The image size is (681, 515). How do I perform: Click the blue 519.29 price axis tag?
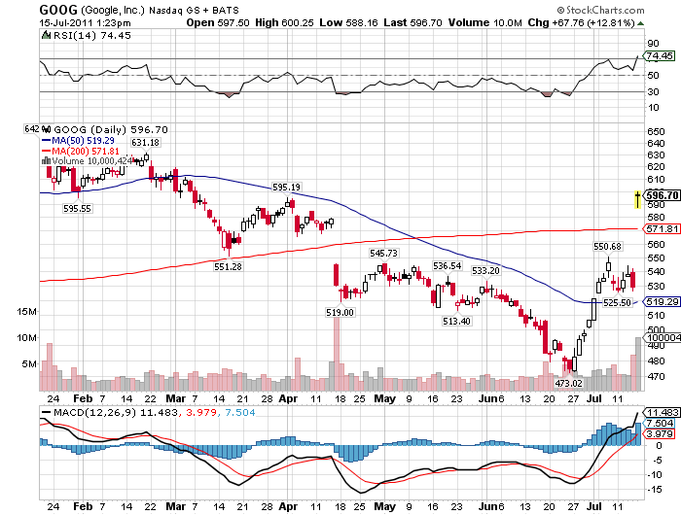662,301
